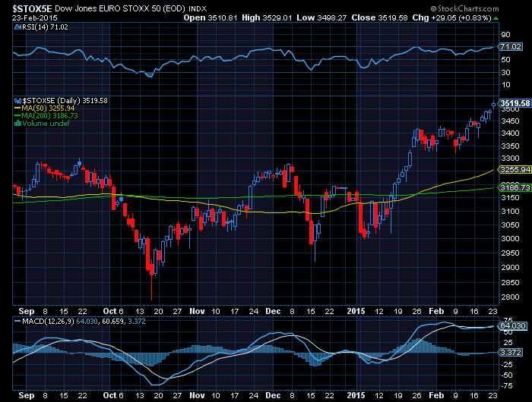
Task: Click the mid-October low candlestick wick
Action: tap(152, 286)
